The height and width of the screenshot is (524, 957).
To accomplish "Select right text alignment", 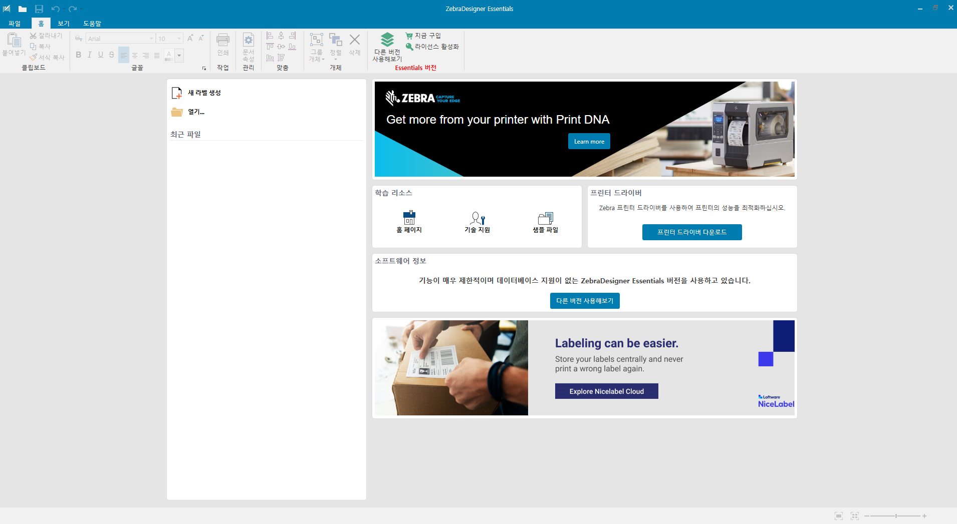I will tap(146, 55).
